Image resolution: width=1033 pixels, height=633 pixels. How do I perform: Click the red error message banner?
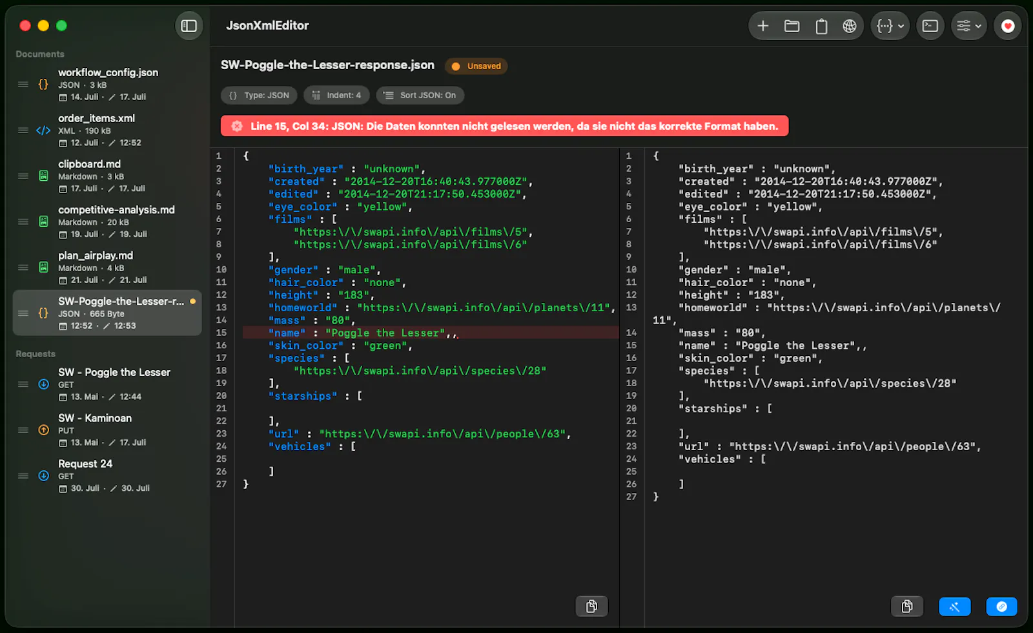tap(504, 126)
